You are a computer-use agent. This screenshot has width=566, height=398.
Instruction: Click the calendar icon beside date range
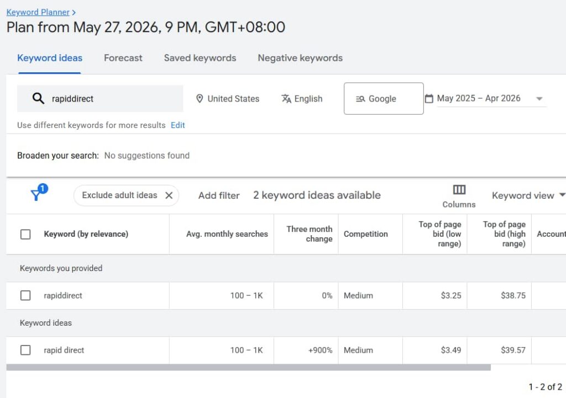click(429, 98)
